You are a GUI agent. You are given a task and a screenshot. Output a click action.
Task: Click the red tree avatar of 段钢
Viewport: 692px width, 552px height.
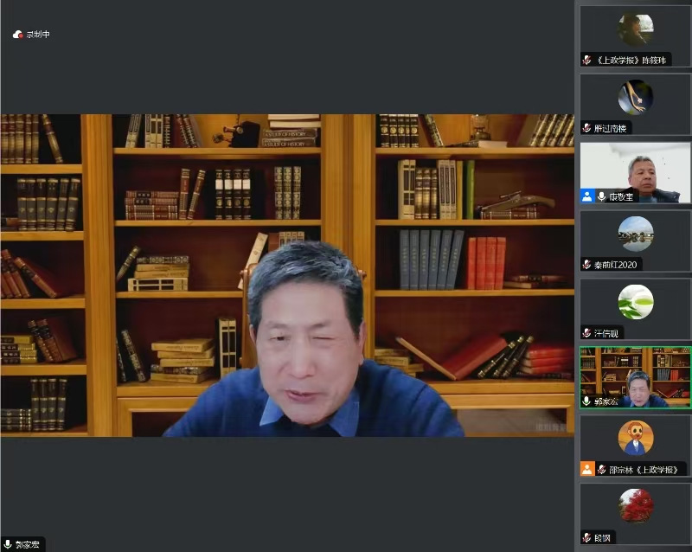(x=635, y=506)
